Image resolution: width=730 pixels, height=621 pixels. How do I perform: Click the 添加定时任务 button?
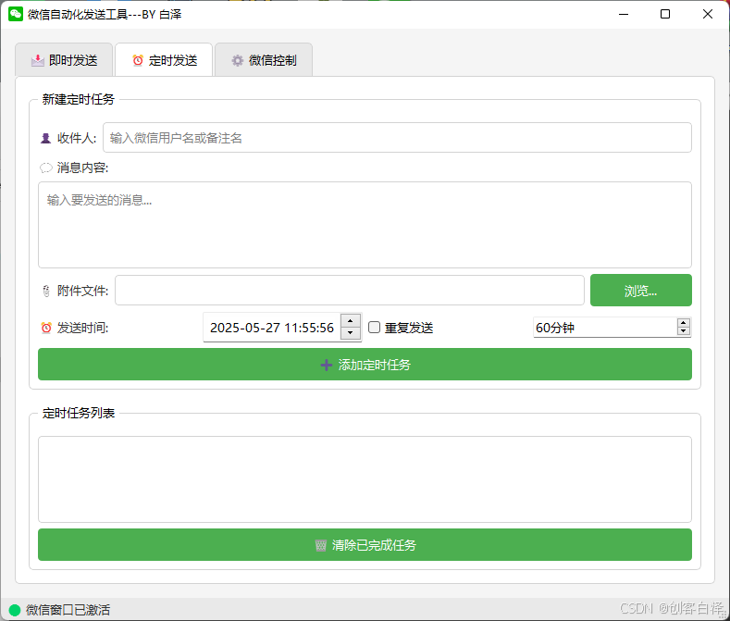point(365,365)
